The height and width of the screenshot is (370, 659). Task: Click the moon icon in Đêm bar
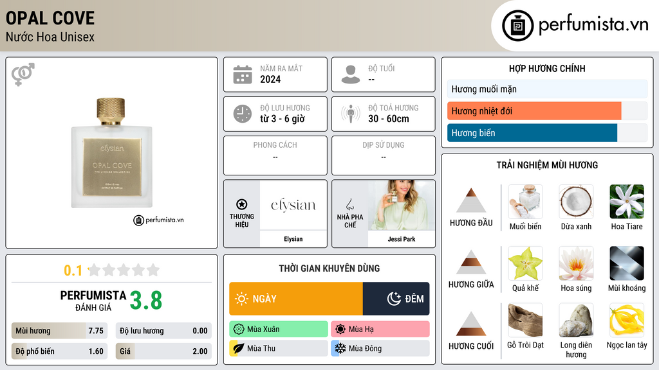coord(394,299)
